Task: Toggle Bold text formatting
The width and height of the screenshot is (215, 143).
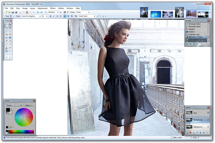Action: tap(51, 16)
